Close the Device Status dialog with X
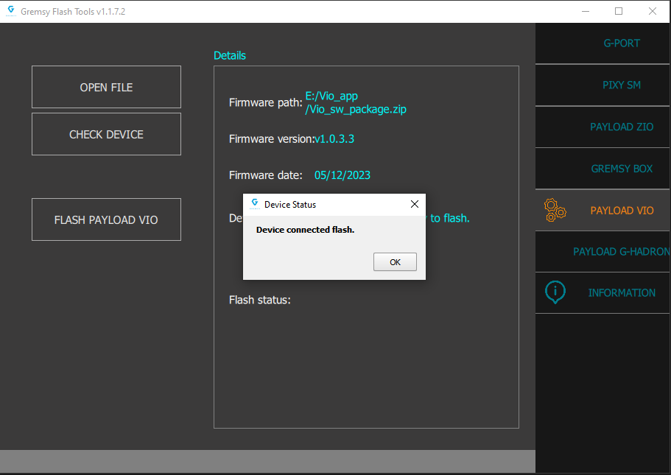 point(414,204)
